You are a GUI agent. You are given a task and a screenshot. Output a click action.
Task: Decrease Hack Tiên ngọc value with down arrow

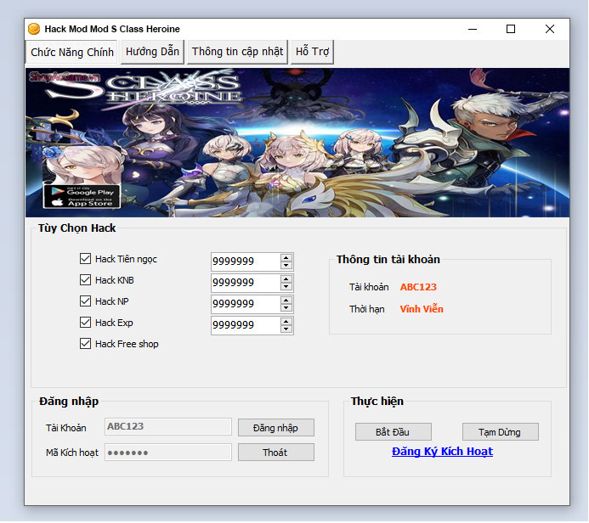click(286, 265)
